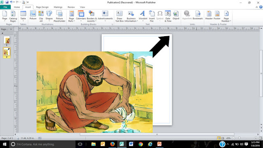
Task: Open Calendars building blocks
Action: coord(81,16)
